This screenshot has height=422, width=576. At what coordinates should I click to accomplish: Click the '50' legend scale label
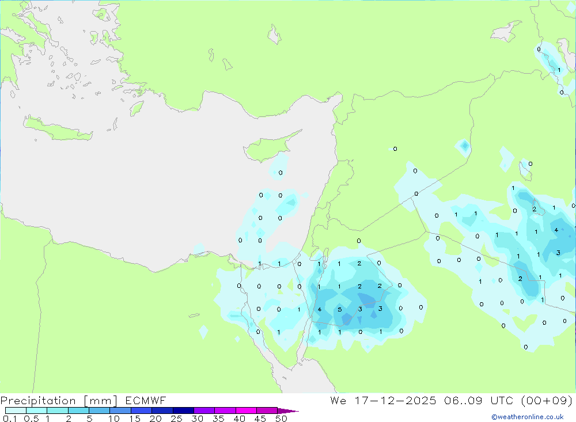(x=282, y=419)
